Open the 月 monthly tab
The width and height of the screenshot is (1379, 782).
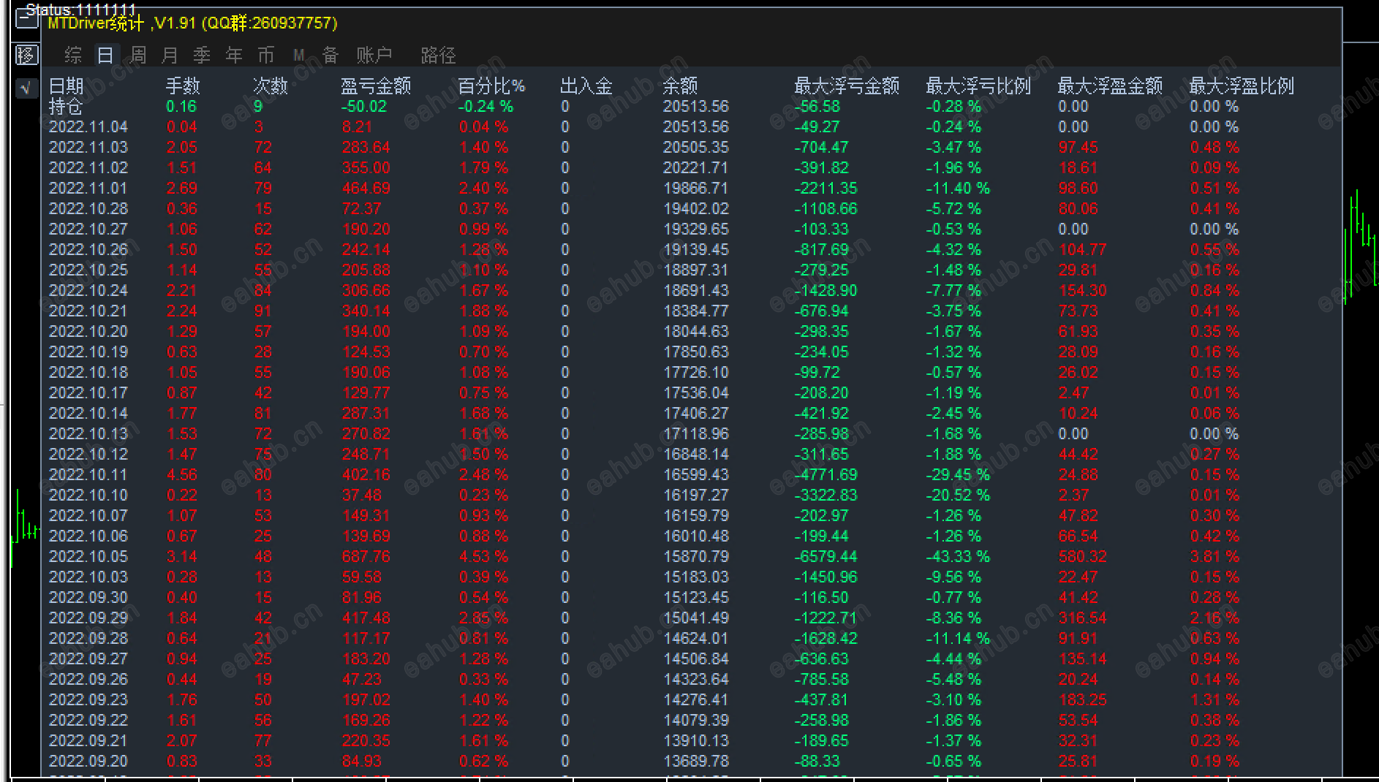(x=170, y=55)
